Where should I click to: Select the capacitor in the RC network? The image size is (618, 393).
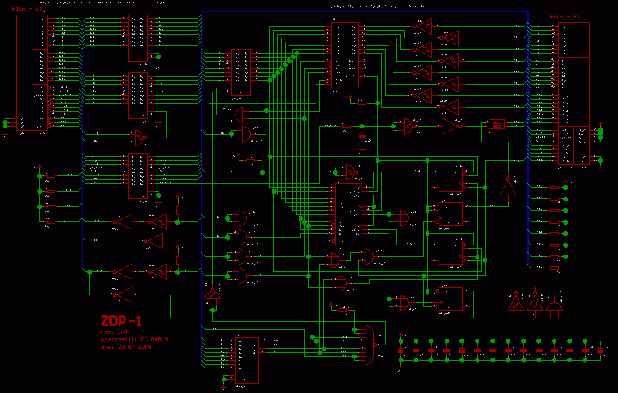click(x=362, y=136)
